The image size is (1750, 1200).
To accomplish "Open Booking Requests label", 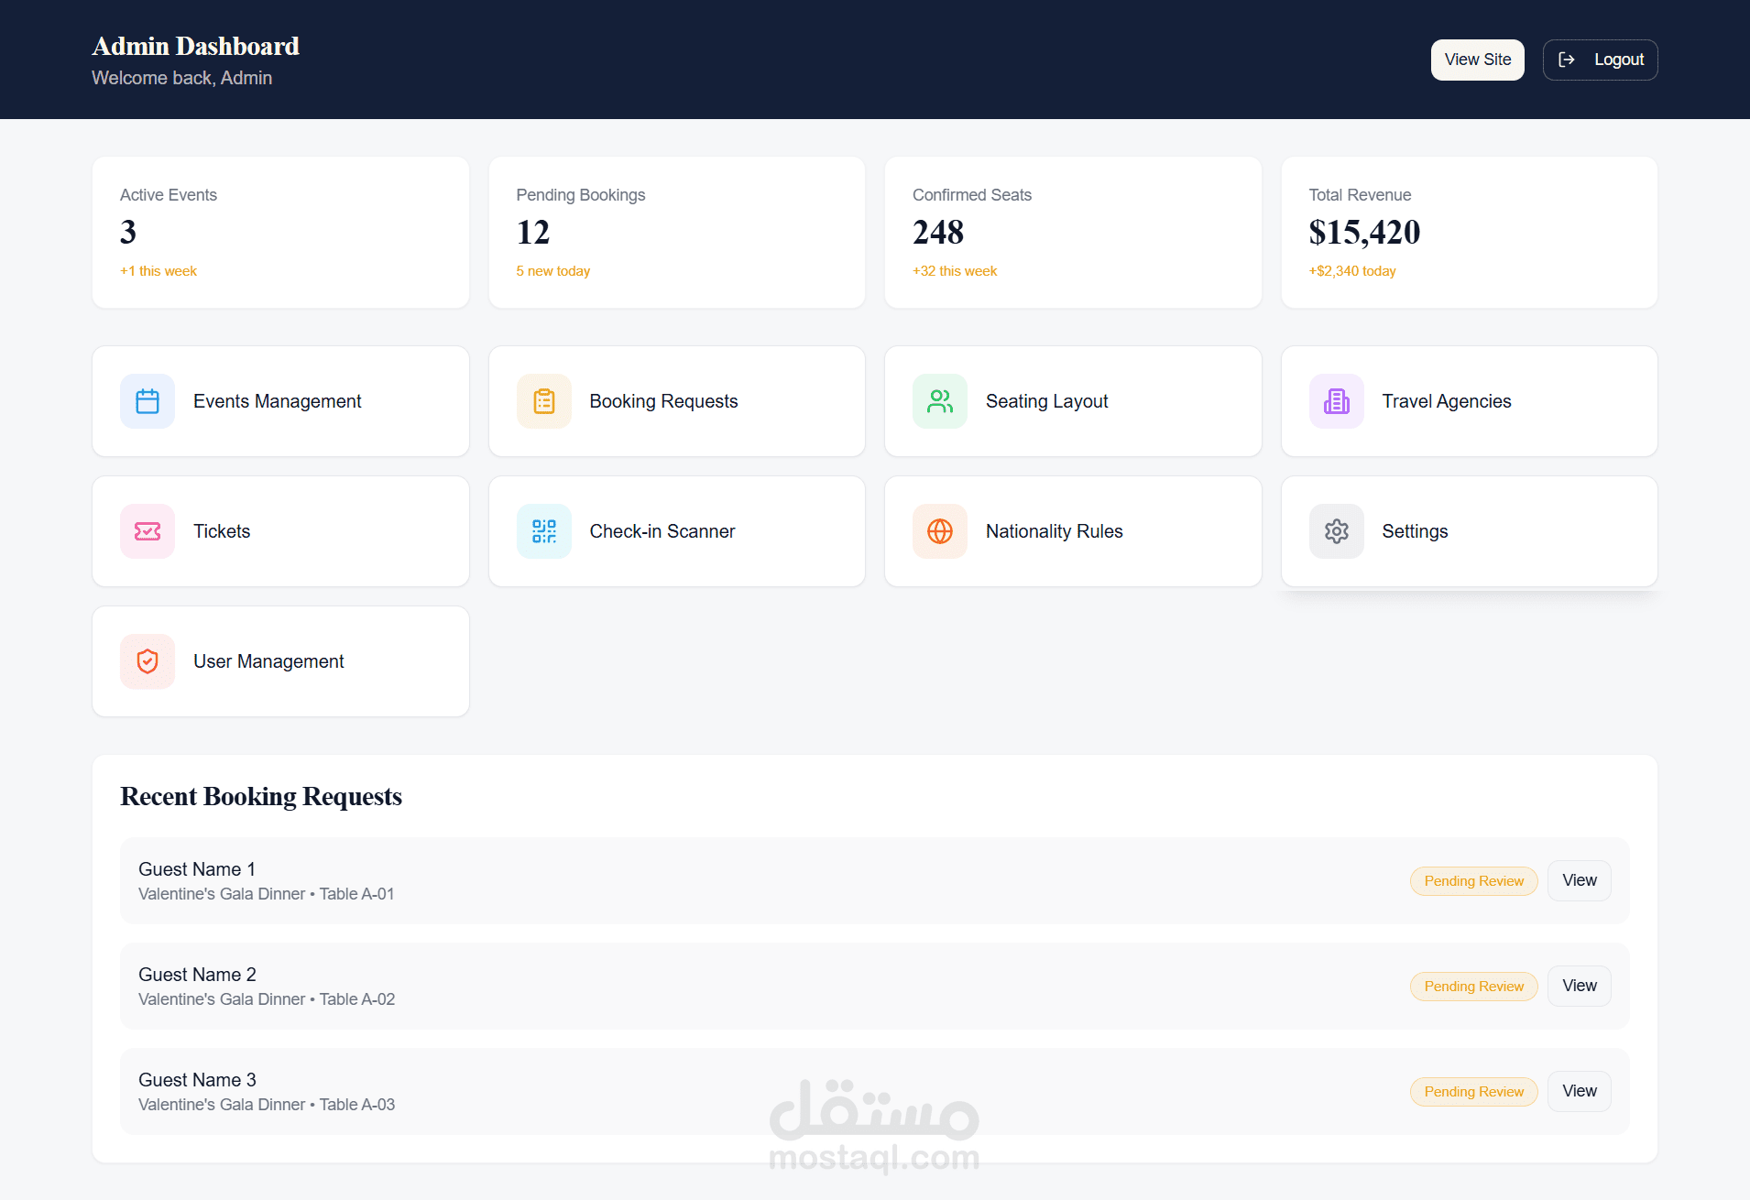I will [x=663, y=401].
